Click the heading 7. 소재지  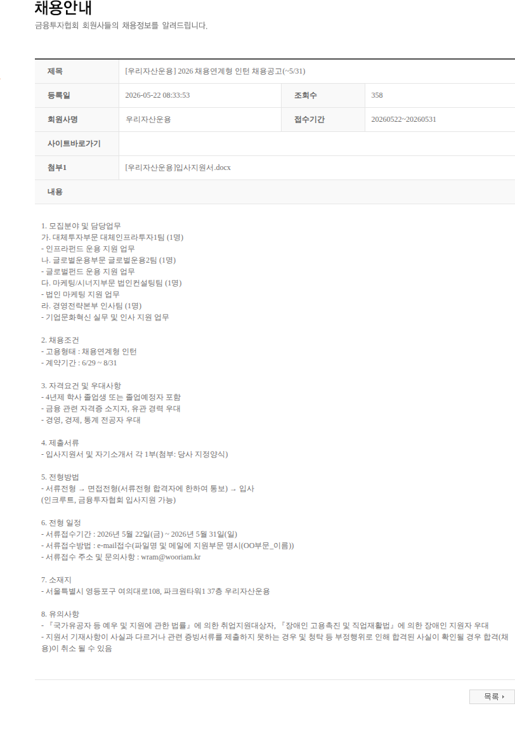tap(56, 580)
